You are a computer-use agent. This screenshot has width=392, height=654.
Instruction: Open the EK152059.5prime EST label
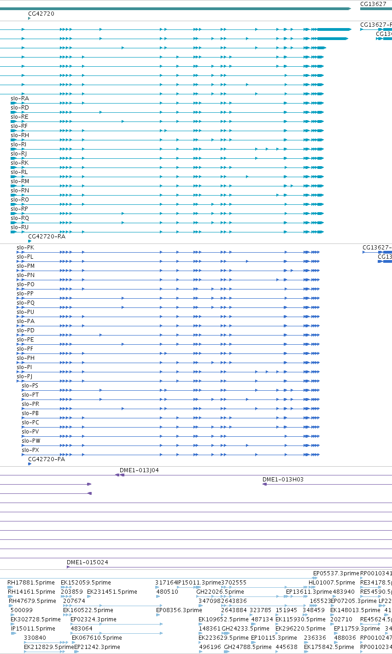(x=86, y=583)
